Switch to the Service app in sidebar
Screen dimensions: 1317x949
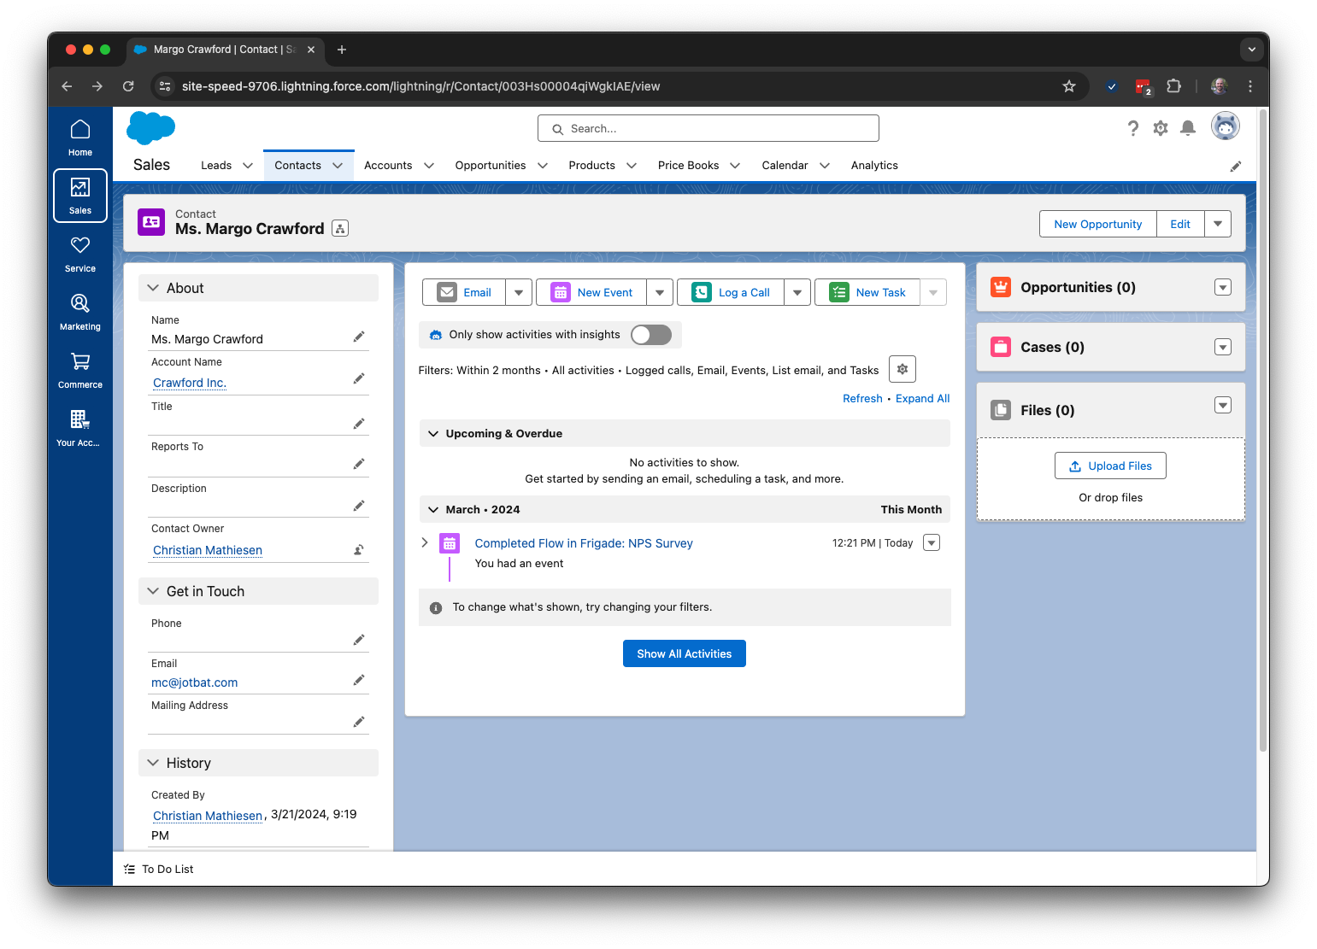click(x=79, y=251)
